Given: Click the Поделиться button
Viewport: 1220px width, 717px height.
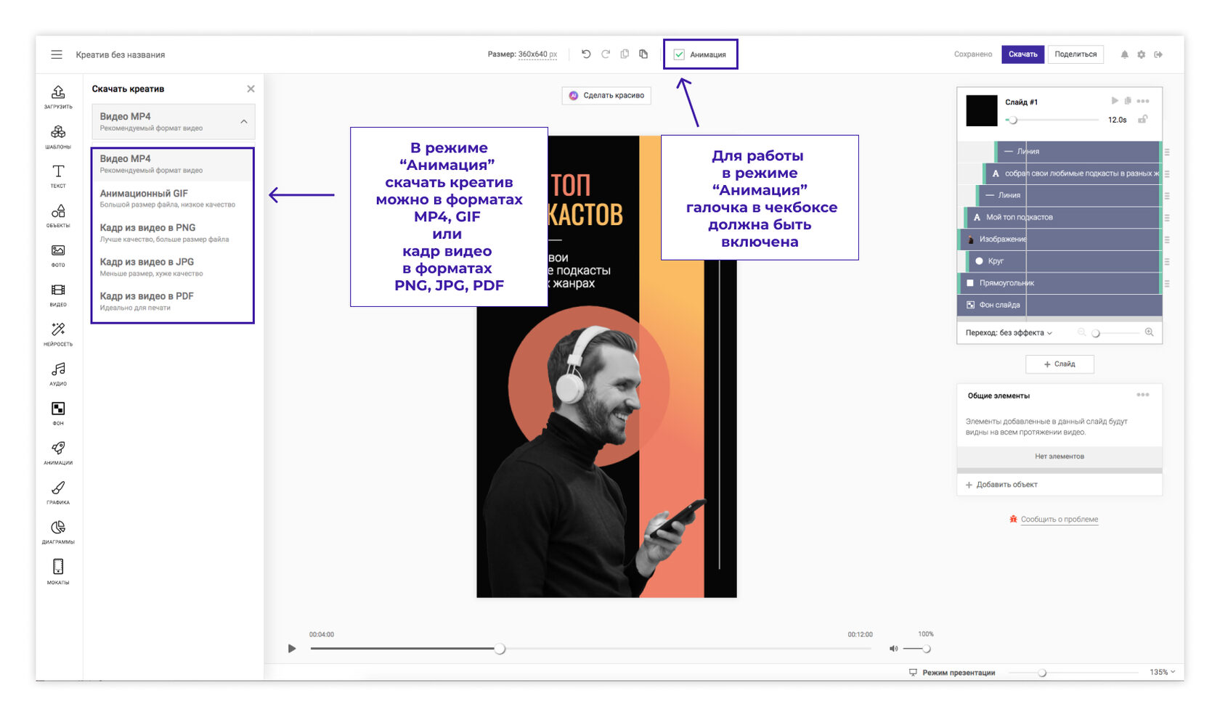Looking at the screenshot, I should [1075, 54].
